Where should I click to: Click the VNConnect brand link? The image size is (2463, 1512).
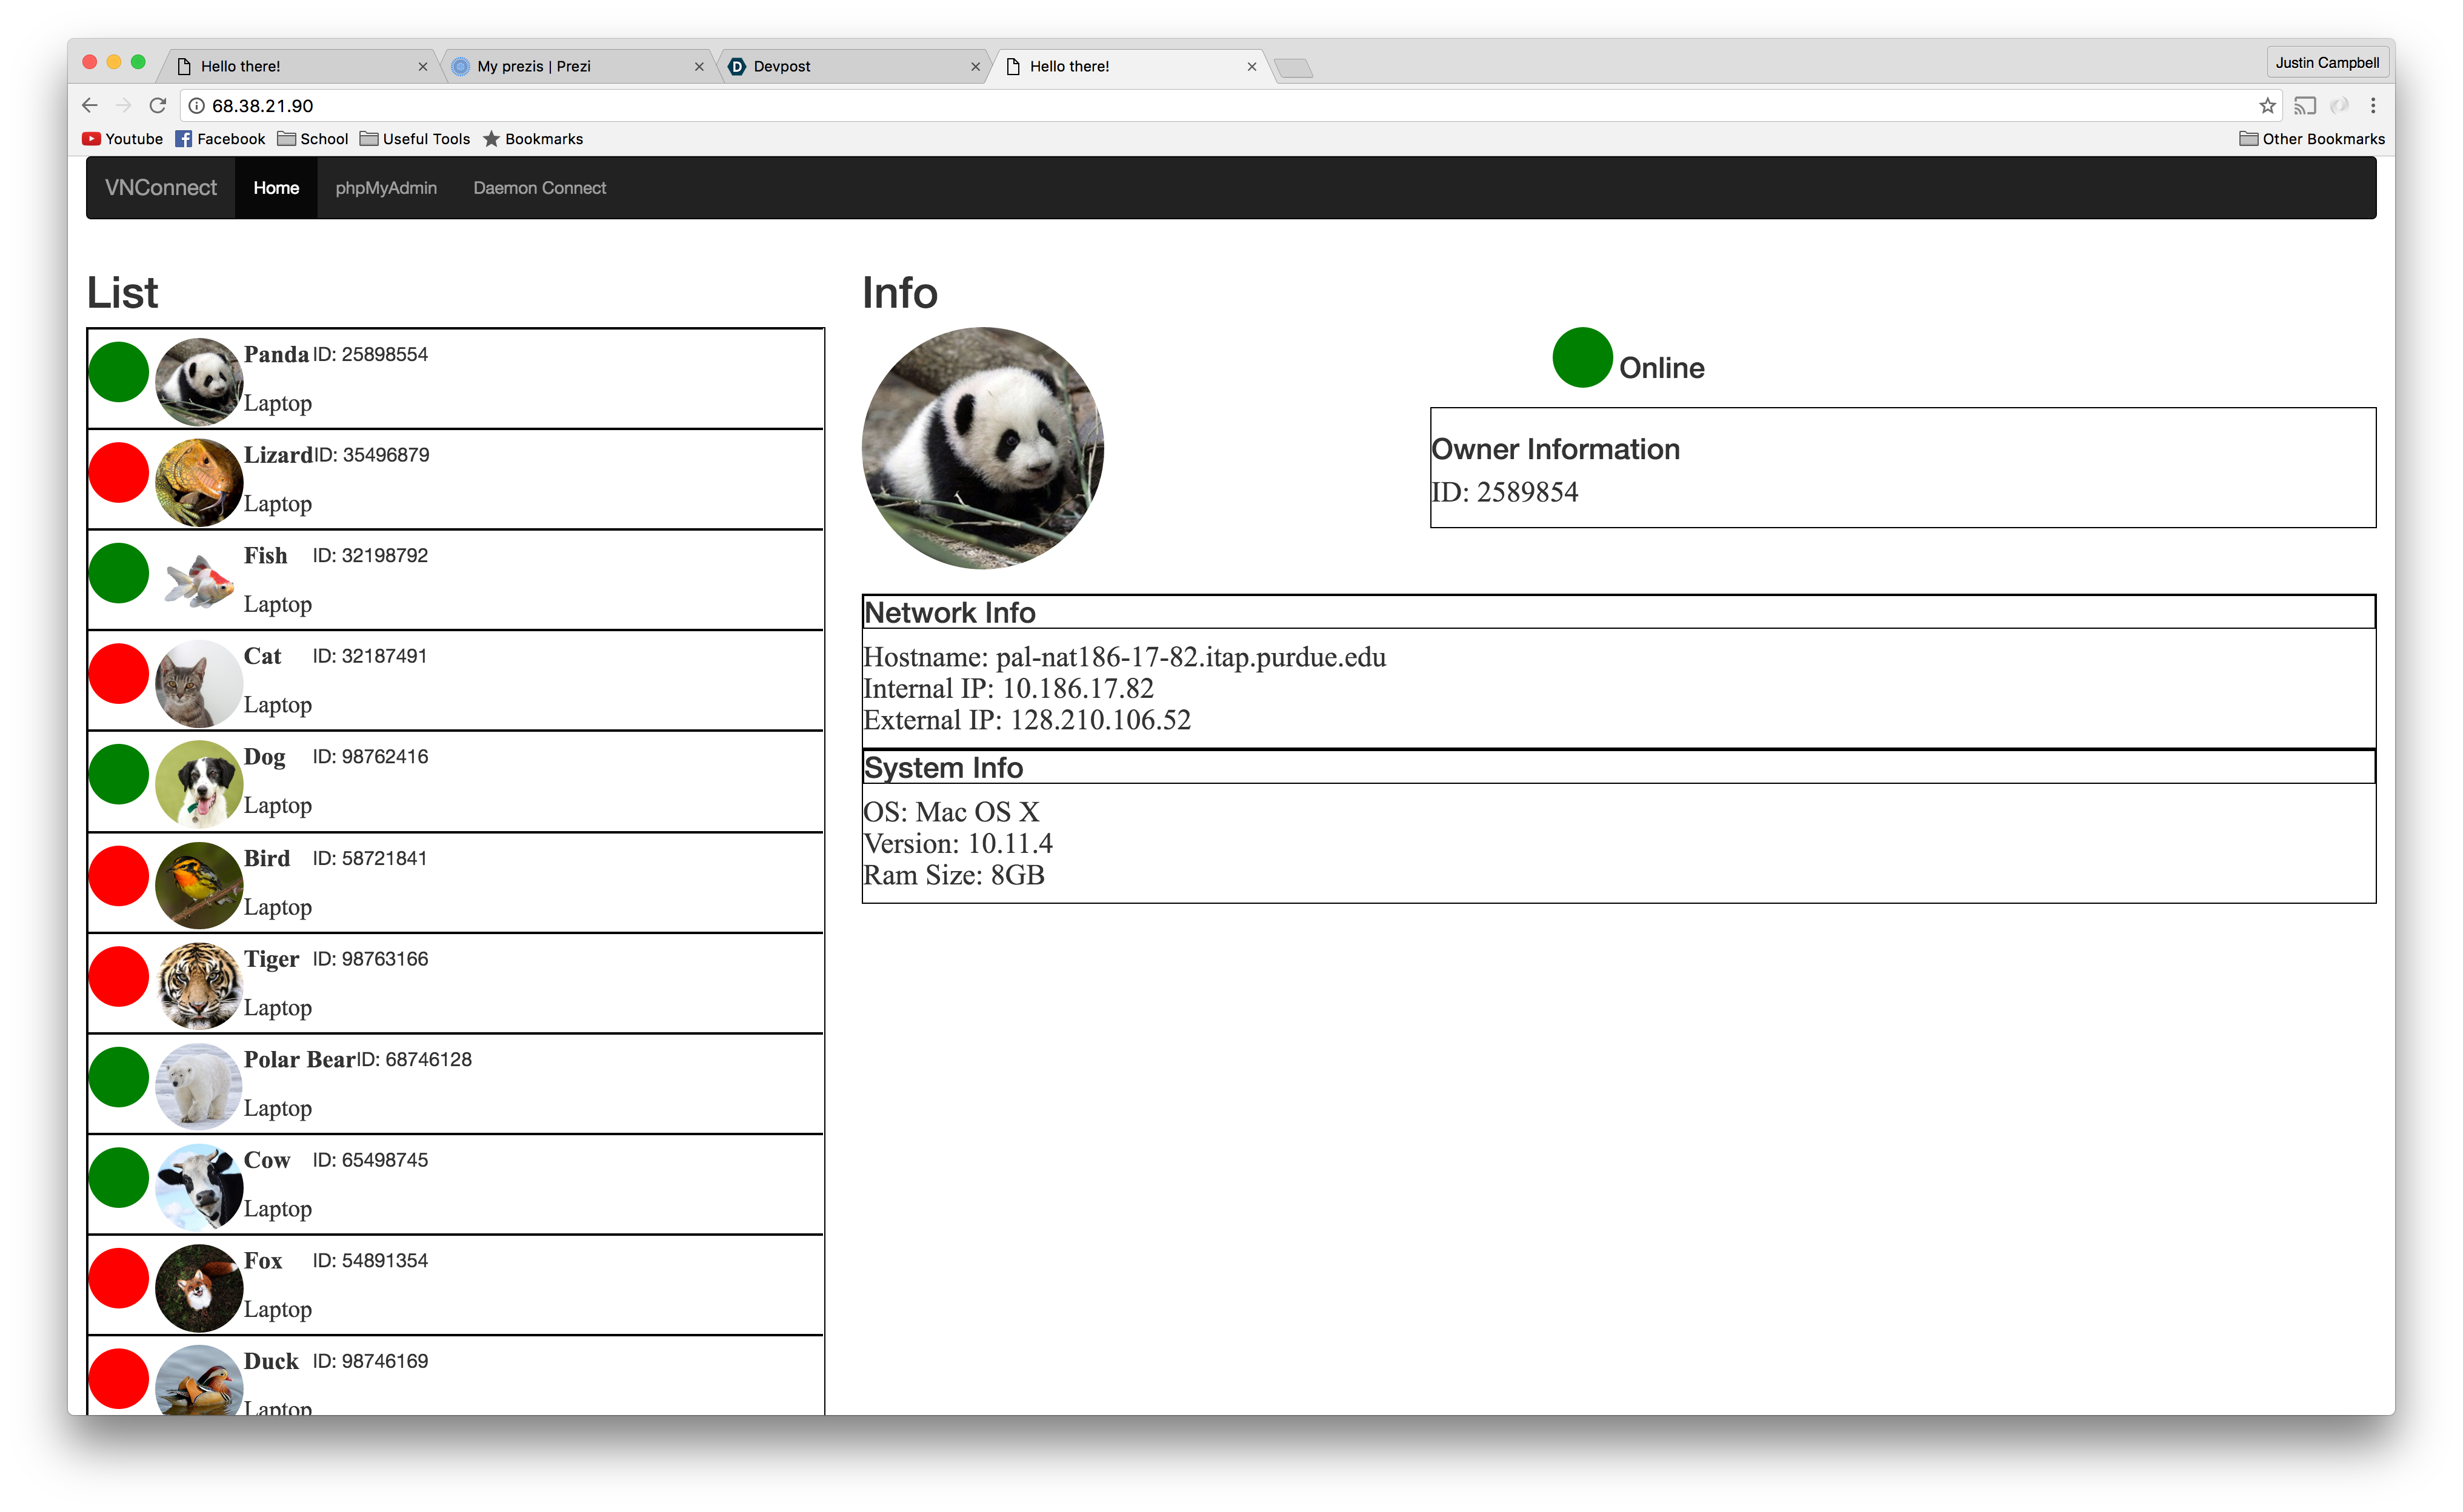[x=161, y=188]
